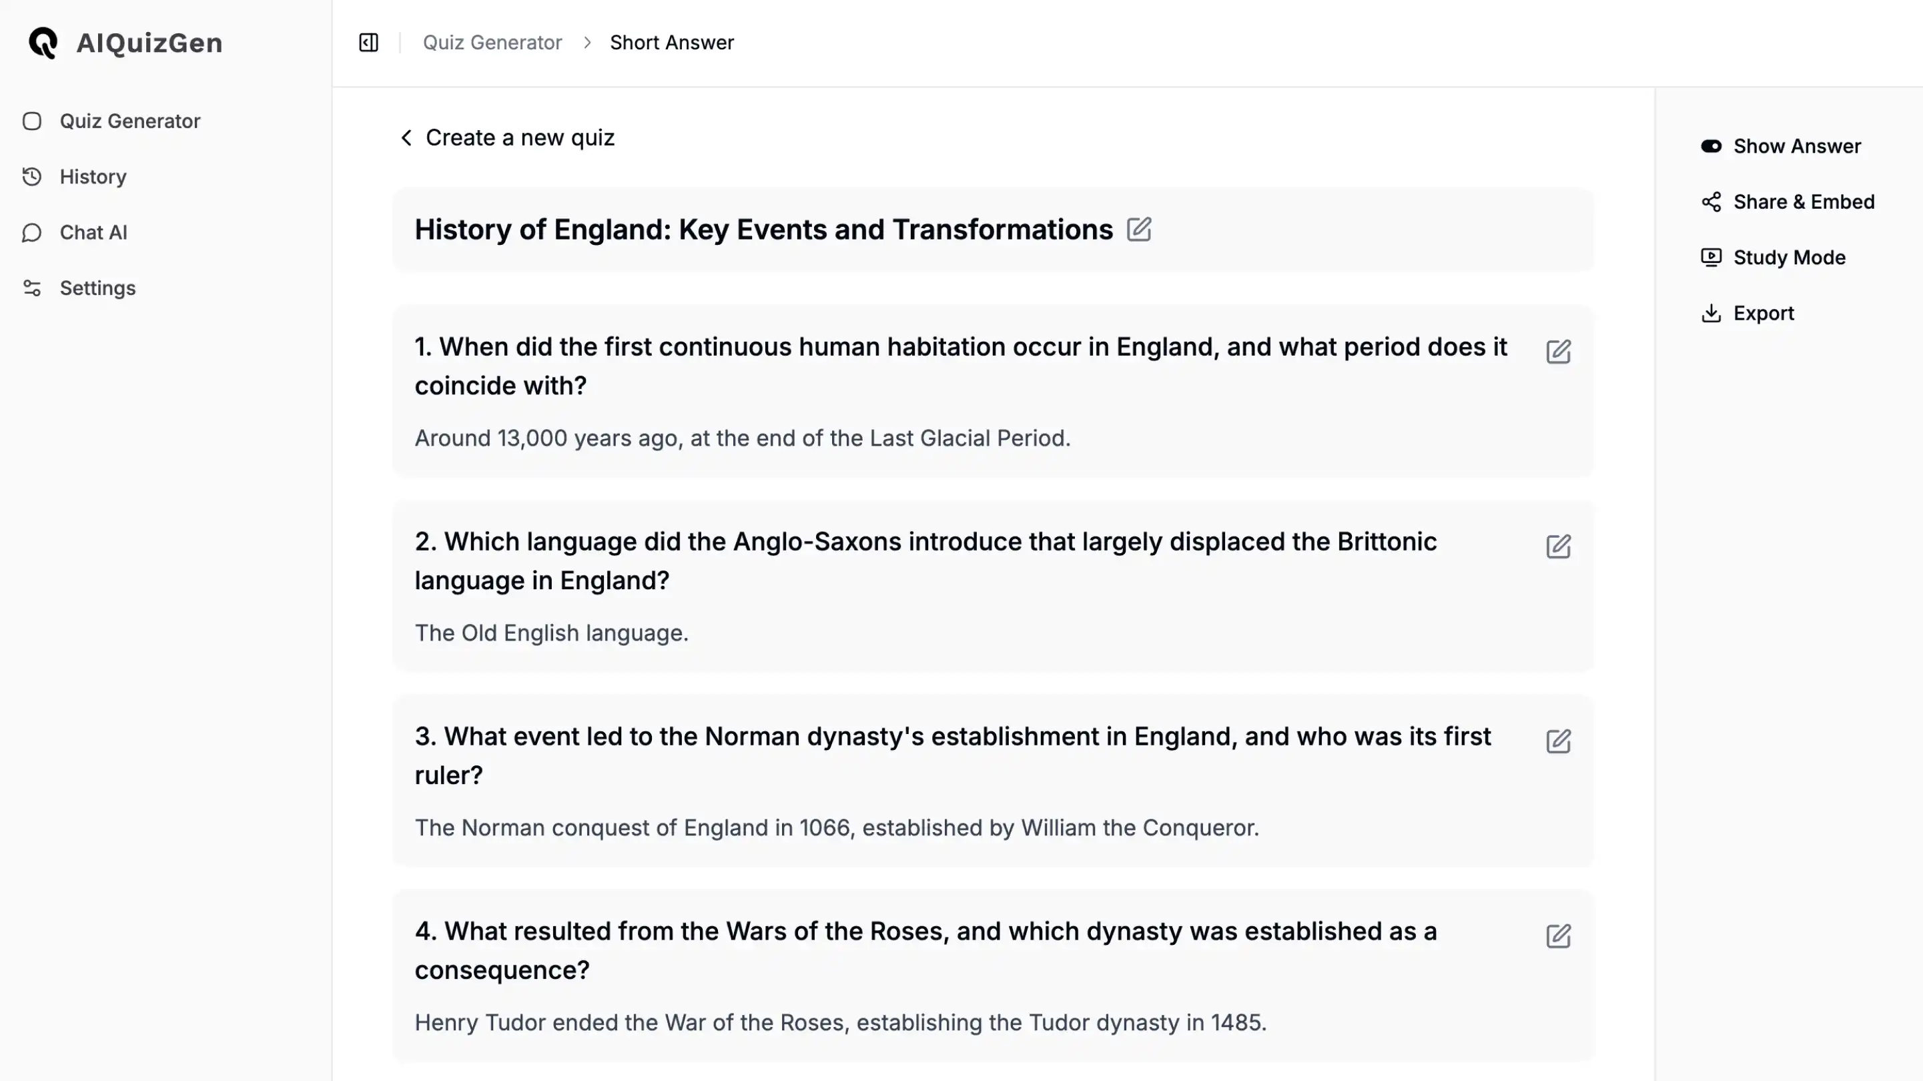
Task: Click the edit icon on question 3
Action: tap(1559, 740)
